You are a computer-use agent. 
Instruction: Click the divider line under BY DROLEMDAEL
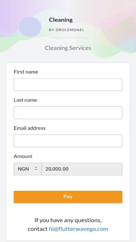(67, 37)
